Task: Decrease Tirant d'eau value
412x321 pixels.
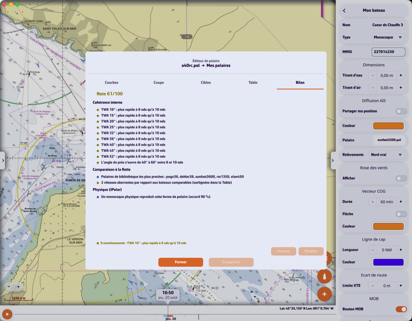Action: [x=373, y=75]
